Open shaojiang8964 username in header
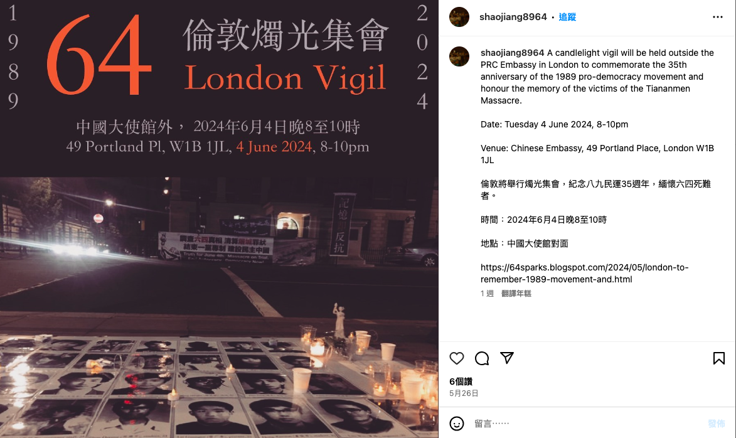Viewport: 736px width, 438px height. click(x=513, y=17)
